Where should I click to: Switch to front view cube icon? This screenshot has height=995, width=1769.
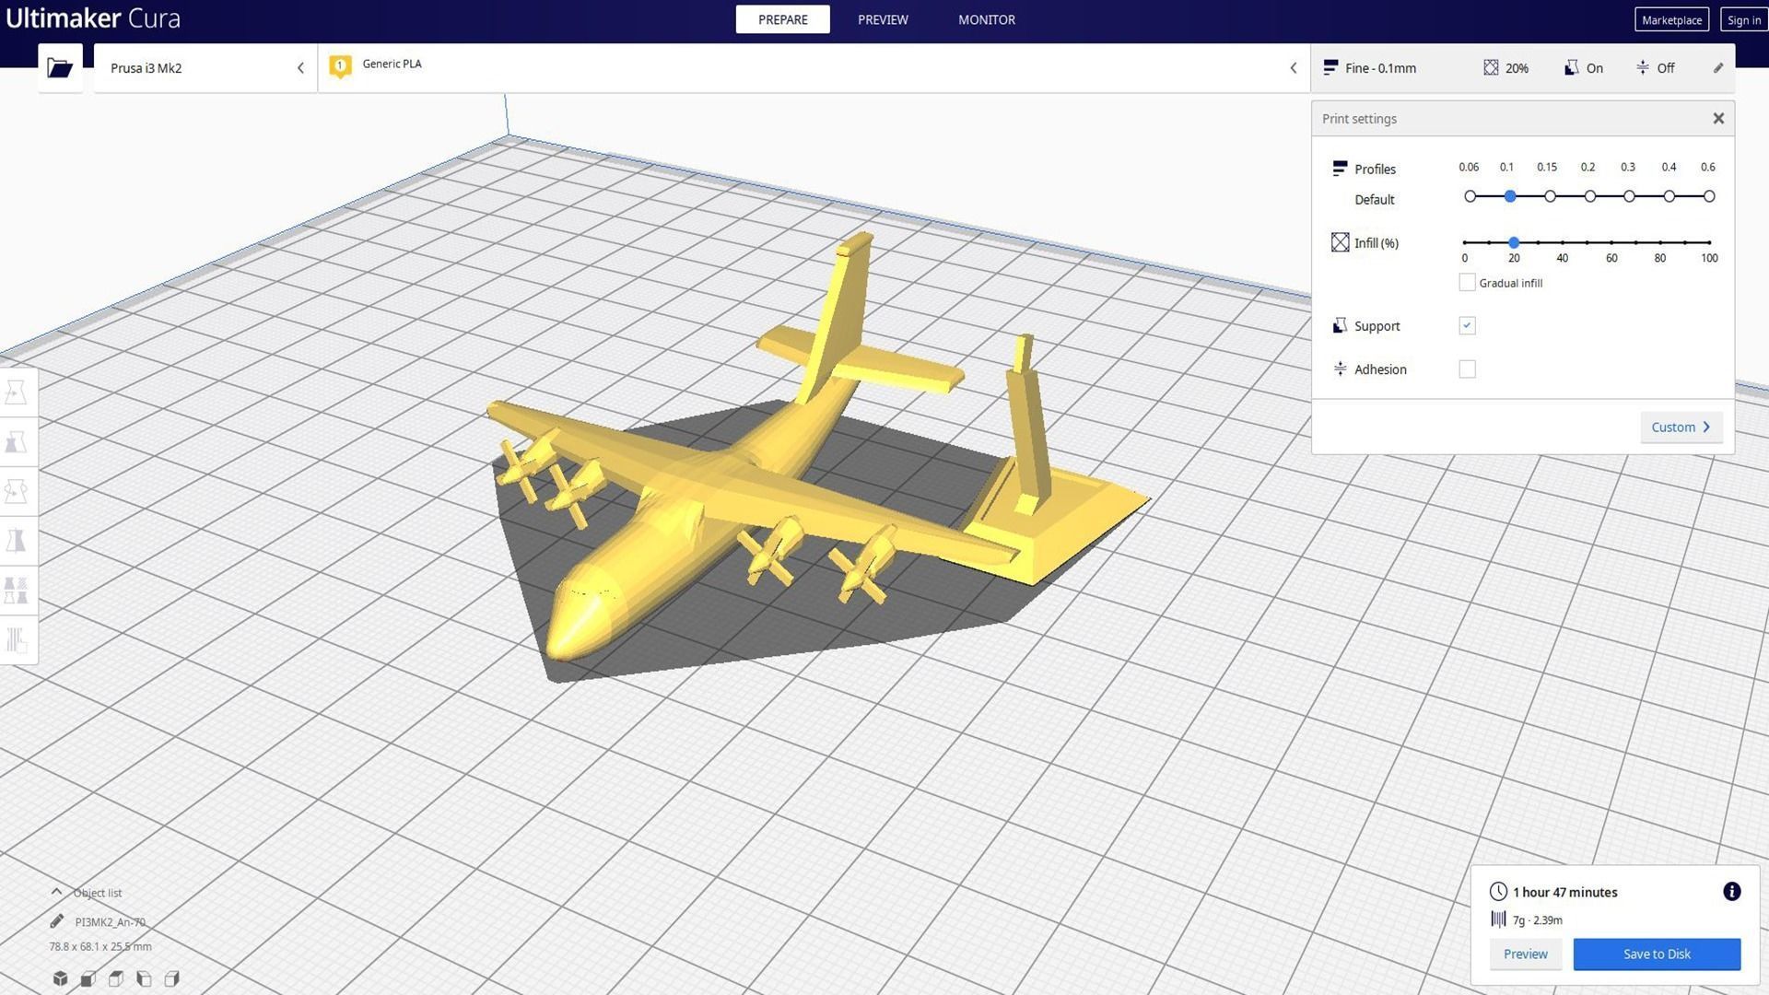pos(88,978)
